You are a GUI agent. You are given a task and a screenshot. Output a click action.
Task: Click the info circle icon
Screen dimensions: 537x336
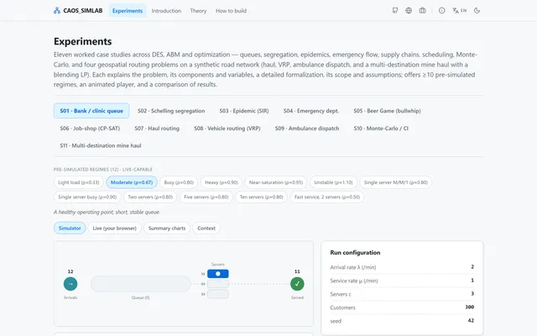(x=442, y=11)
